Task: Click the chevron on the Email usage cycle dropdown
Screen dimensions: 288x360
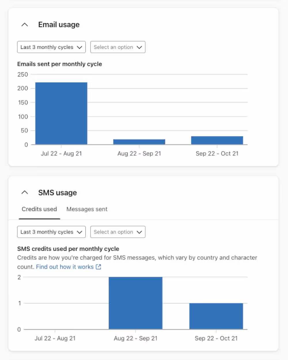Action: 80,47
